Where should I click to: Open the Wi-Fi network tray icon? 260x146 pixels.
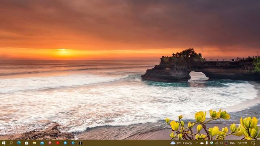(x=217, y=143)
